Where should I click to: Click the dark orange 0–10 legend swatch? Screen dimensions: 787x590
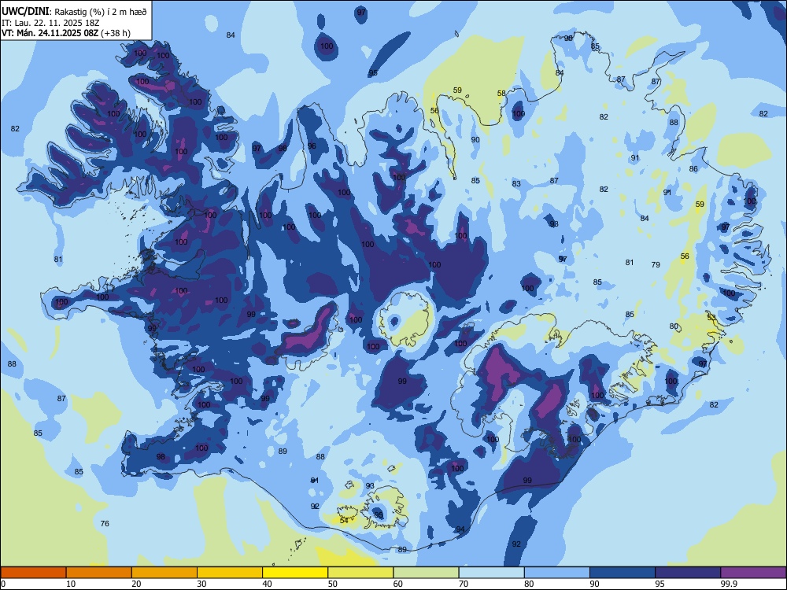click(x=33, y=573)
